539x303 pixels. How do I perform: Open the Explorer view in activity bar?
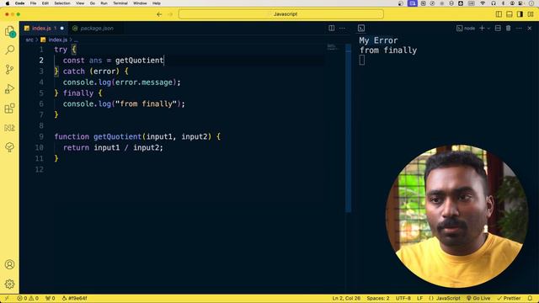(x=9, y=32)
